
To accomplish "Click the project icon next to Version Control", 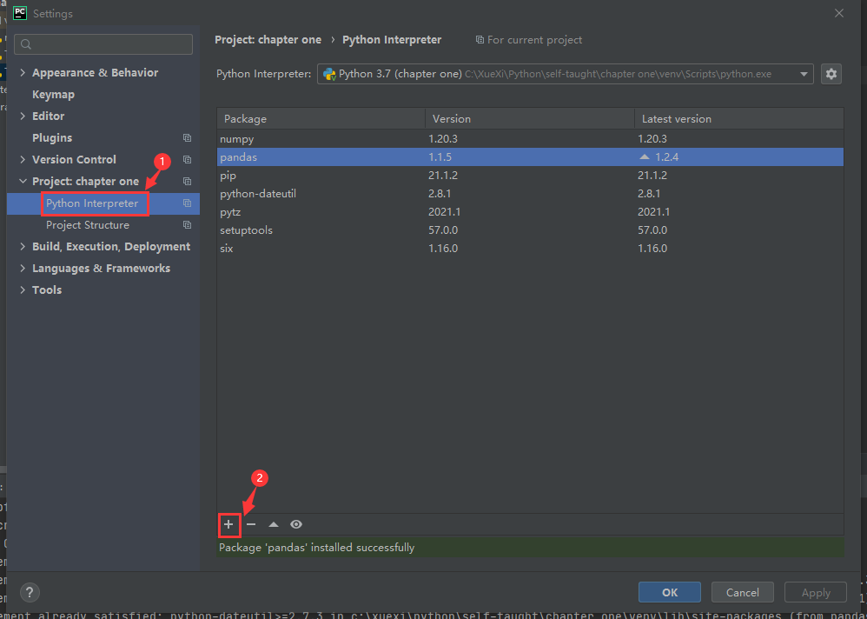I will (188, 159).
